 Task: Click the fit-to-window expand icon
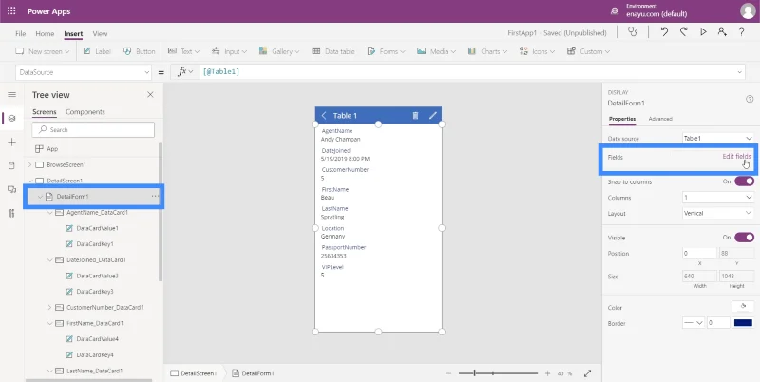click(587, 373)
